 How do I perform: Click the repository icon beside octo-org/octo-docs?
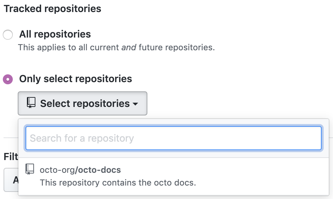pos(30,170)
